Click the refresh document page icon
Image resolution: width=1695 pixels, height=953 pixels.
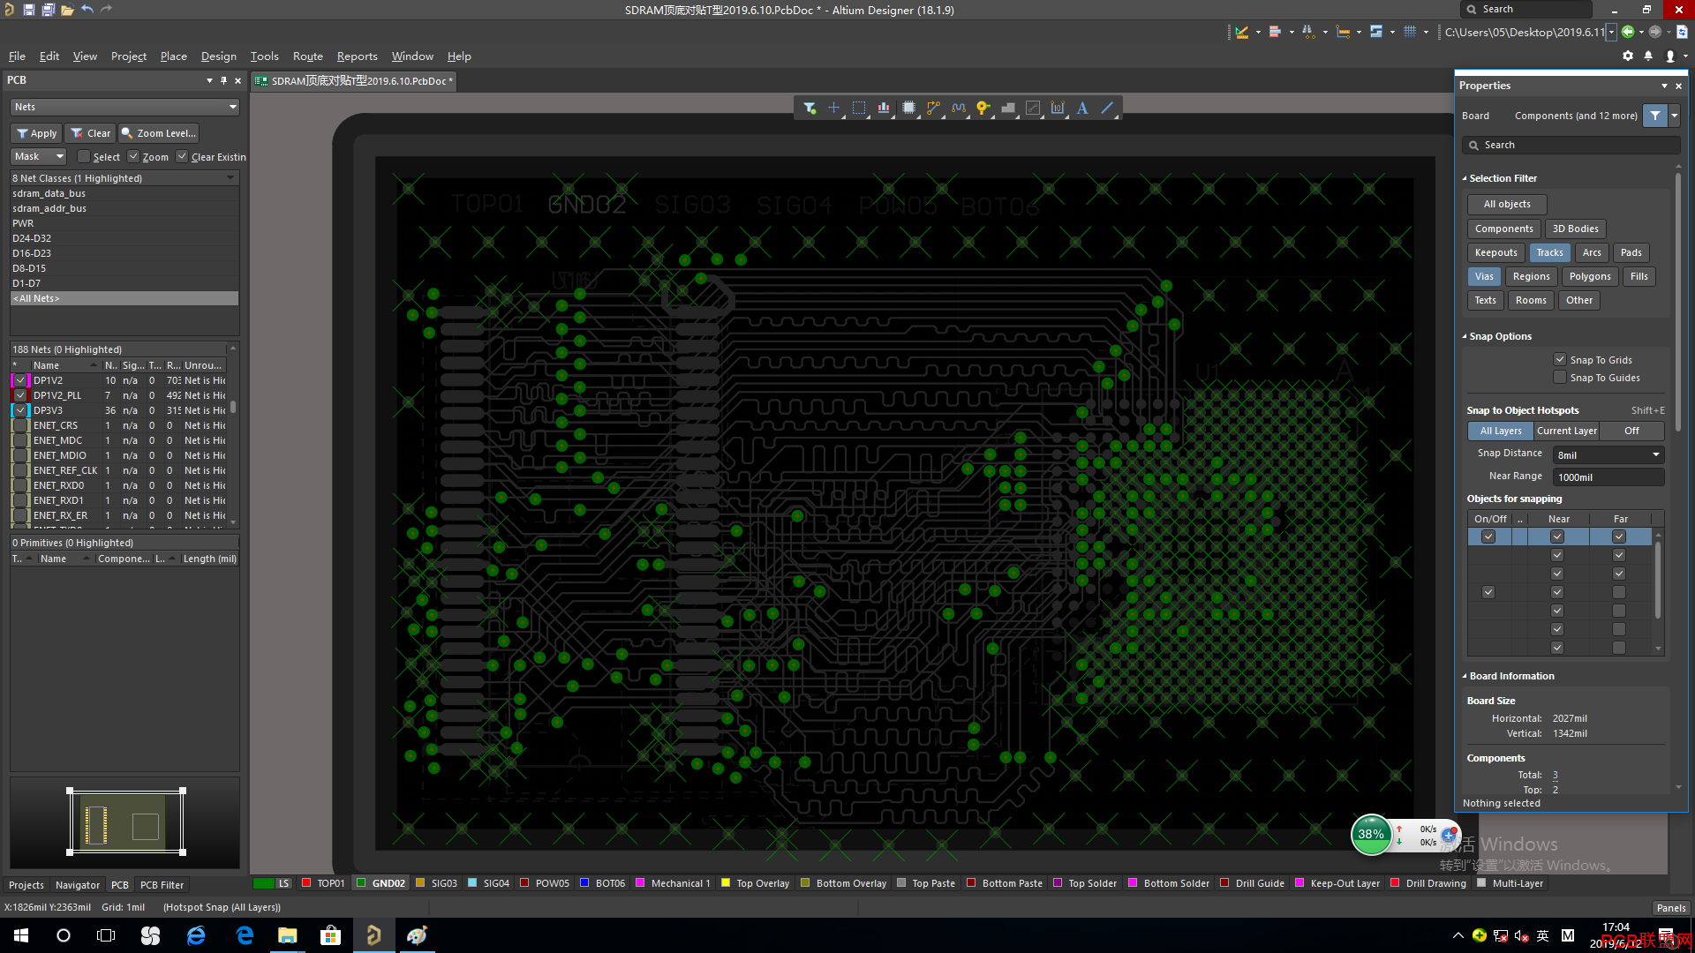[x=1683, y=32]
